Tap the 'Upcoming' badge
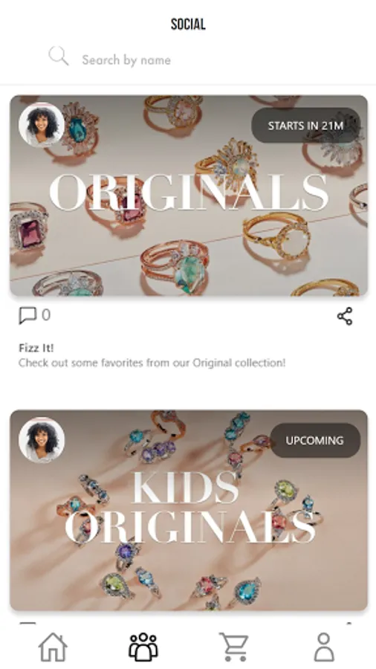This screenshot has width=376, height=669. click(x=315, y=440)
